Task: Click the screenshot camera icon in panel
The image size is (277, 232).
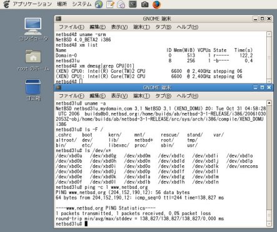Action: point(144,4)
